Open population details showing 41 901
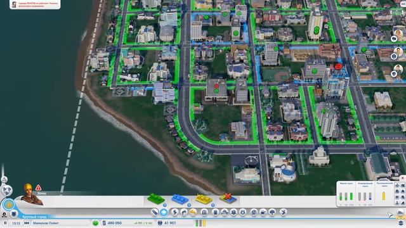 coord(167,223)
